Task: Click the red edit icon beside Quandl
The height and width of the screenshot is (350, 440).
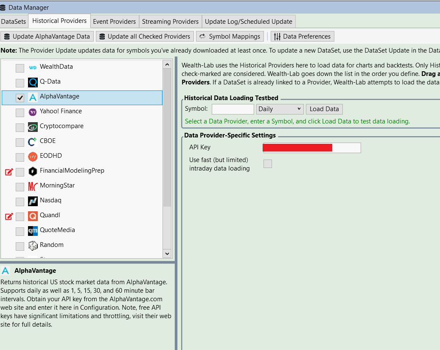Action: [9, 216]
